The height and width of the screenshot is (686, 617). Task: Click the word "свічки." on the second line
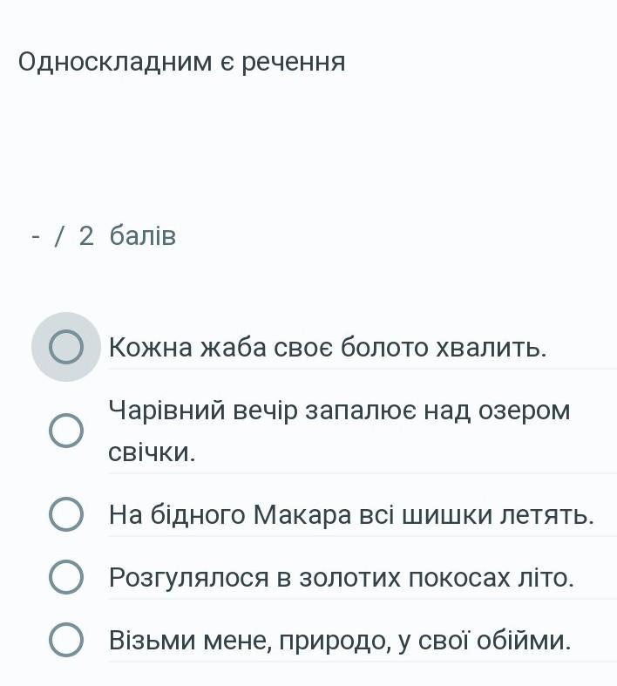coord(152,452)
